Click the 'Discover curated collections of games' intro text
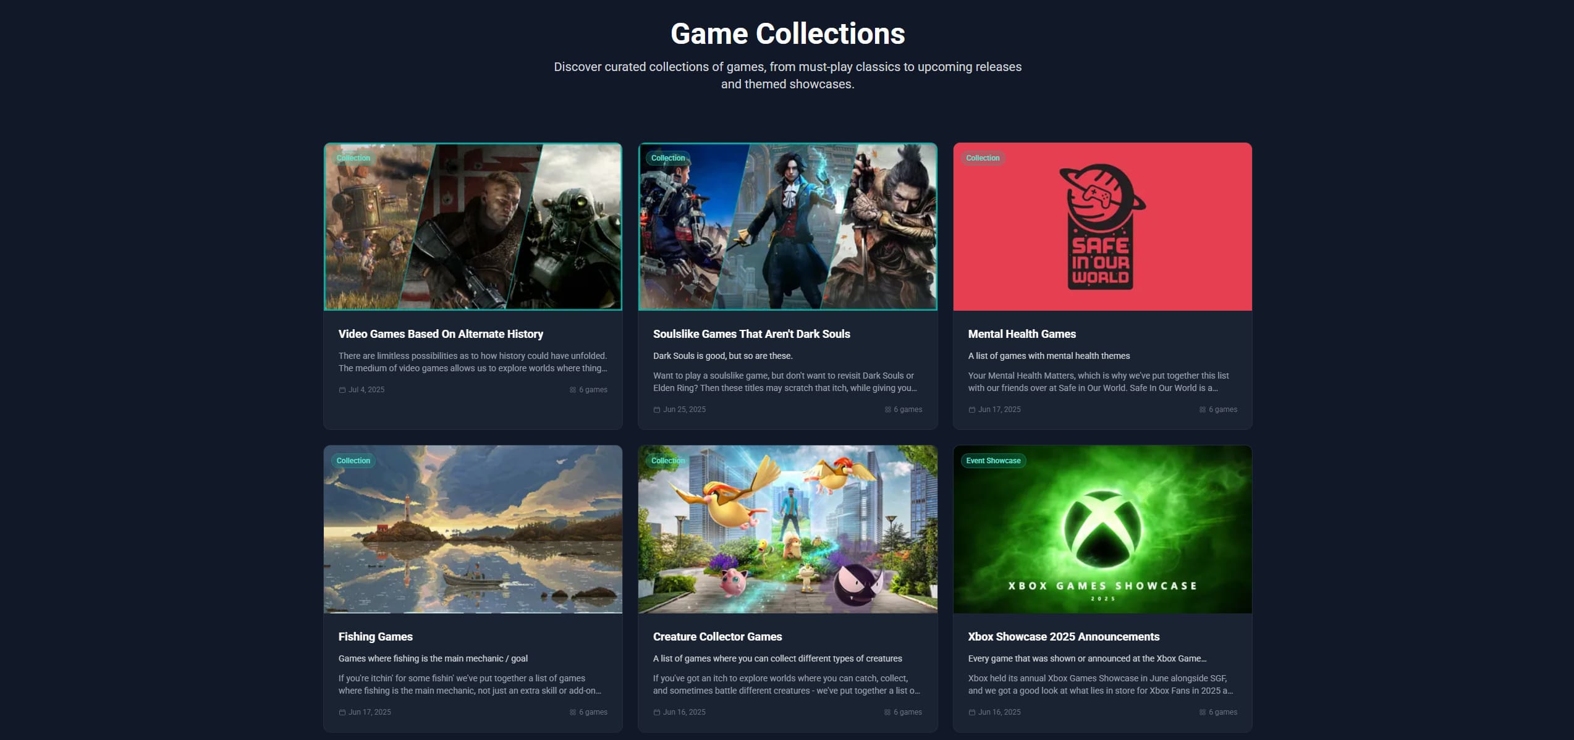 tap(787, 75)
